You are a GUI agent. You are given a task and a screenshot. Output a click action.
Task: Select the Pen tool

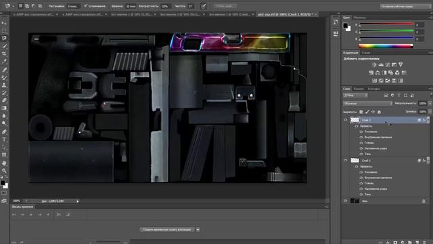tap(4, 131)
